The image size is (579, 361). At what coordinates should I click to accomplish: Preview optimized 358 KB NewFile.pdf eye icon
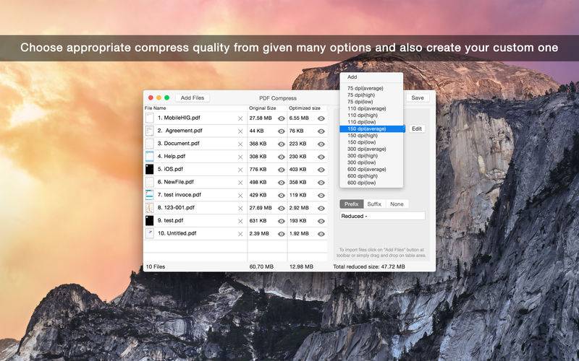[x=321, y=183]
